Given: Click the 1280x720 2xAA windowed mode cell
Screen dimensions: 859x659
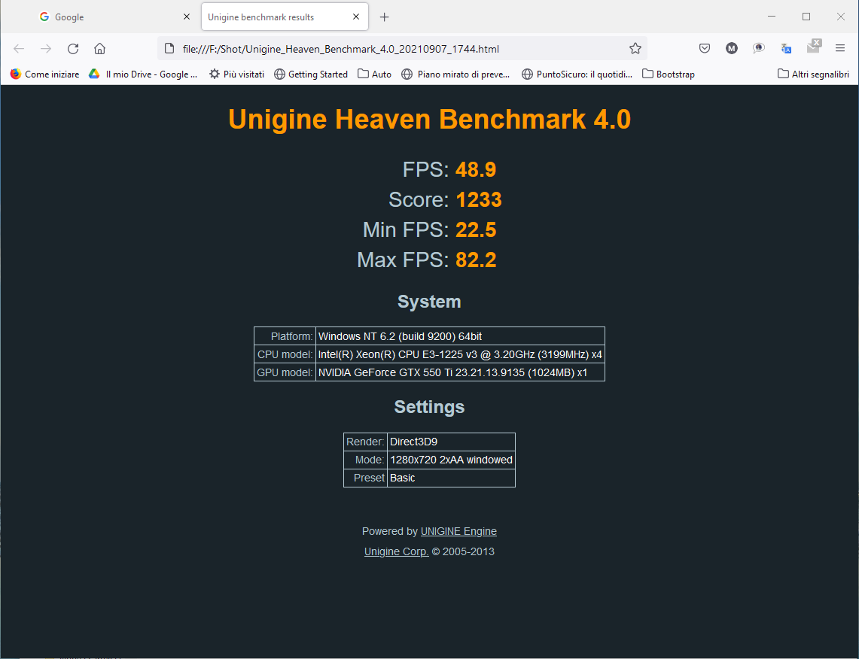Looking at the screenshot, I should pos(452,460).
